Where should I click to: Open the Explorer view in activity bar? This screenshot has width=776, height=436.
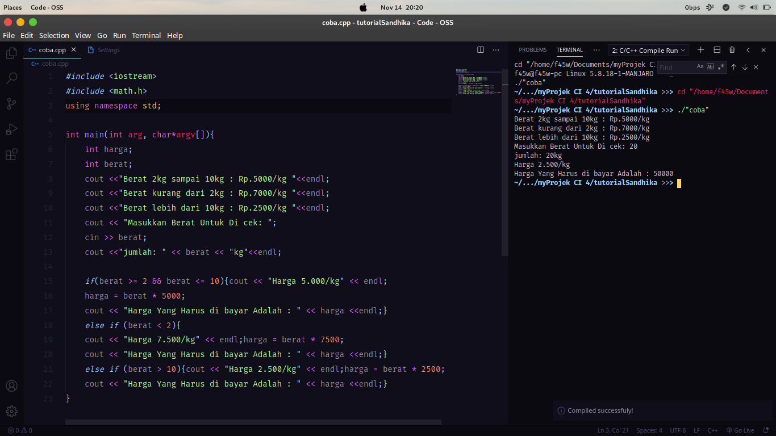[11, 53]
